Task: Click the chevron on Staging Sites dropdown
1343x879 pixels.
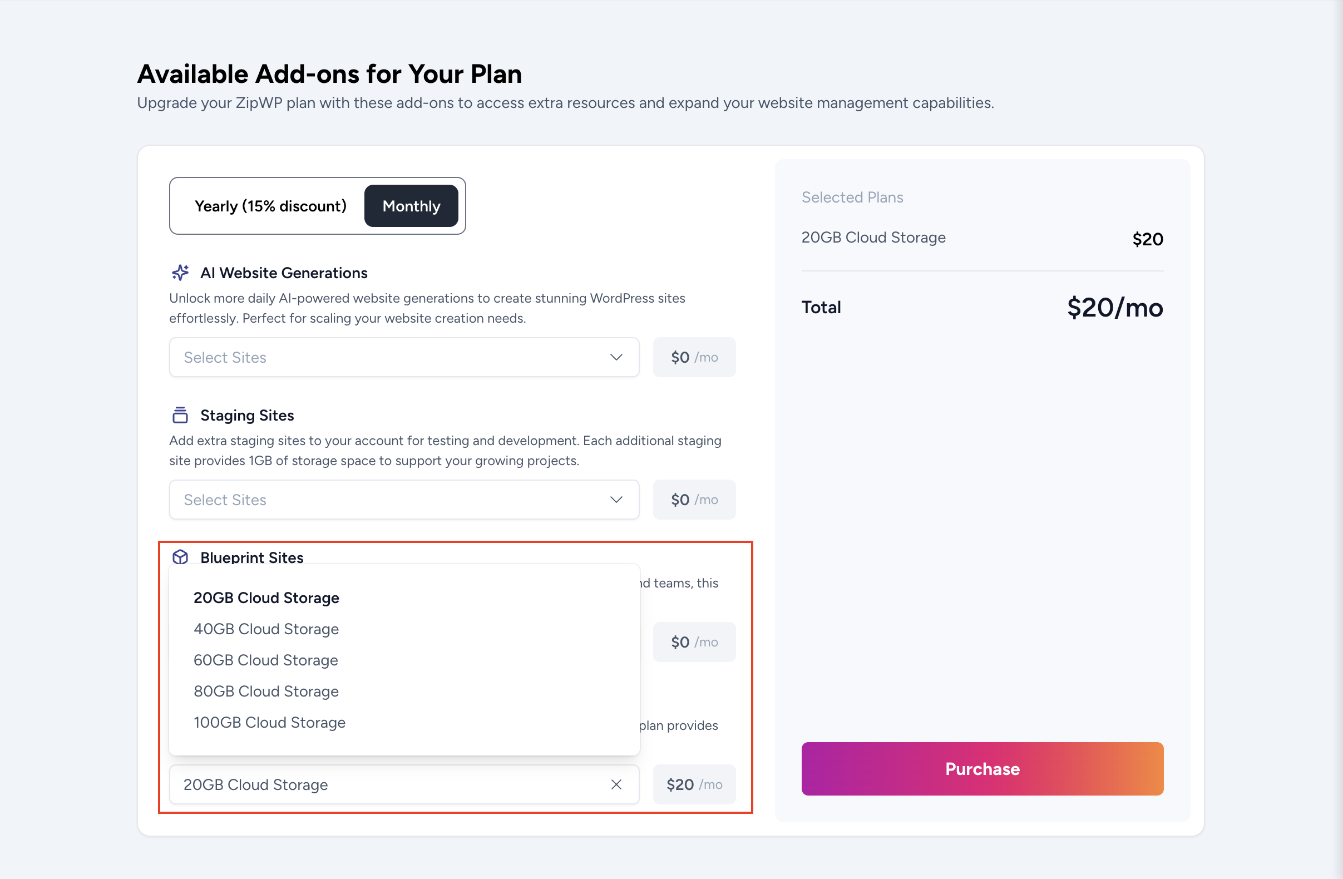Action: [616, 499]
